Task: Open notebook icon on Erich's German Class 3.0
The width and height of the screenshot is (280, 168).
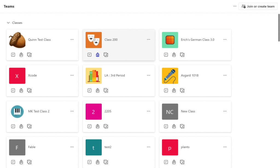Action: [182, 55]
